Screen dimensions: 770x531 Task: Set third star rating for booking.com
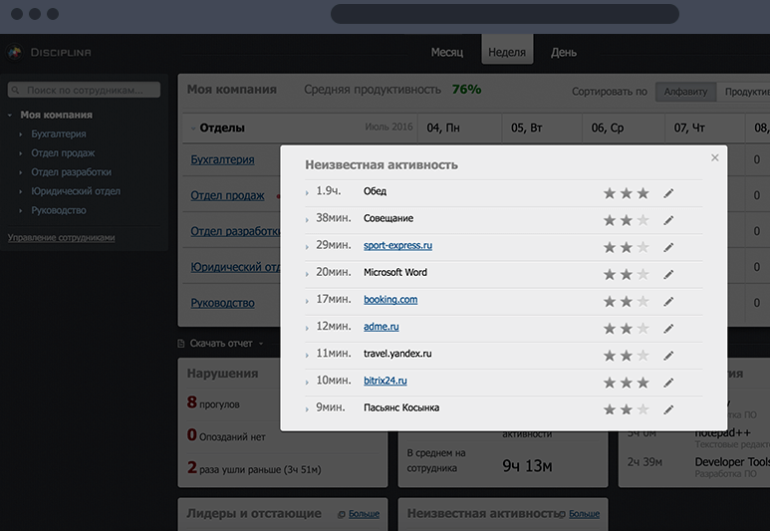pos(642,302)
